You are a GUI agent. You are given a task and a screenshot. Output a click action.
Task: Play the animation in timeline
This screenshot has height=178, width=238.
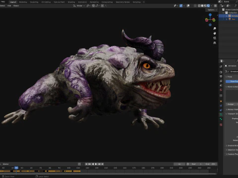click(x=96, y=164)
